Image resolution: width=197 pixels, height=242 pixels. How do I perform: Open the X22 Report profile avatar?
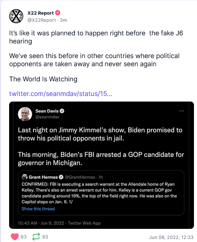click(16, 16)
